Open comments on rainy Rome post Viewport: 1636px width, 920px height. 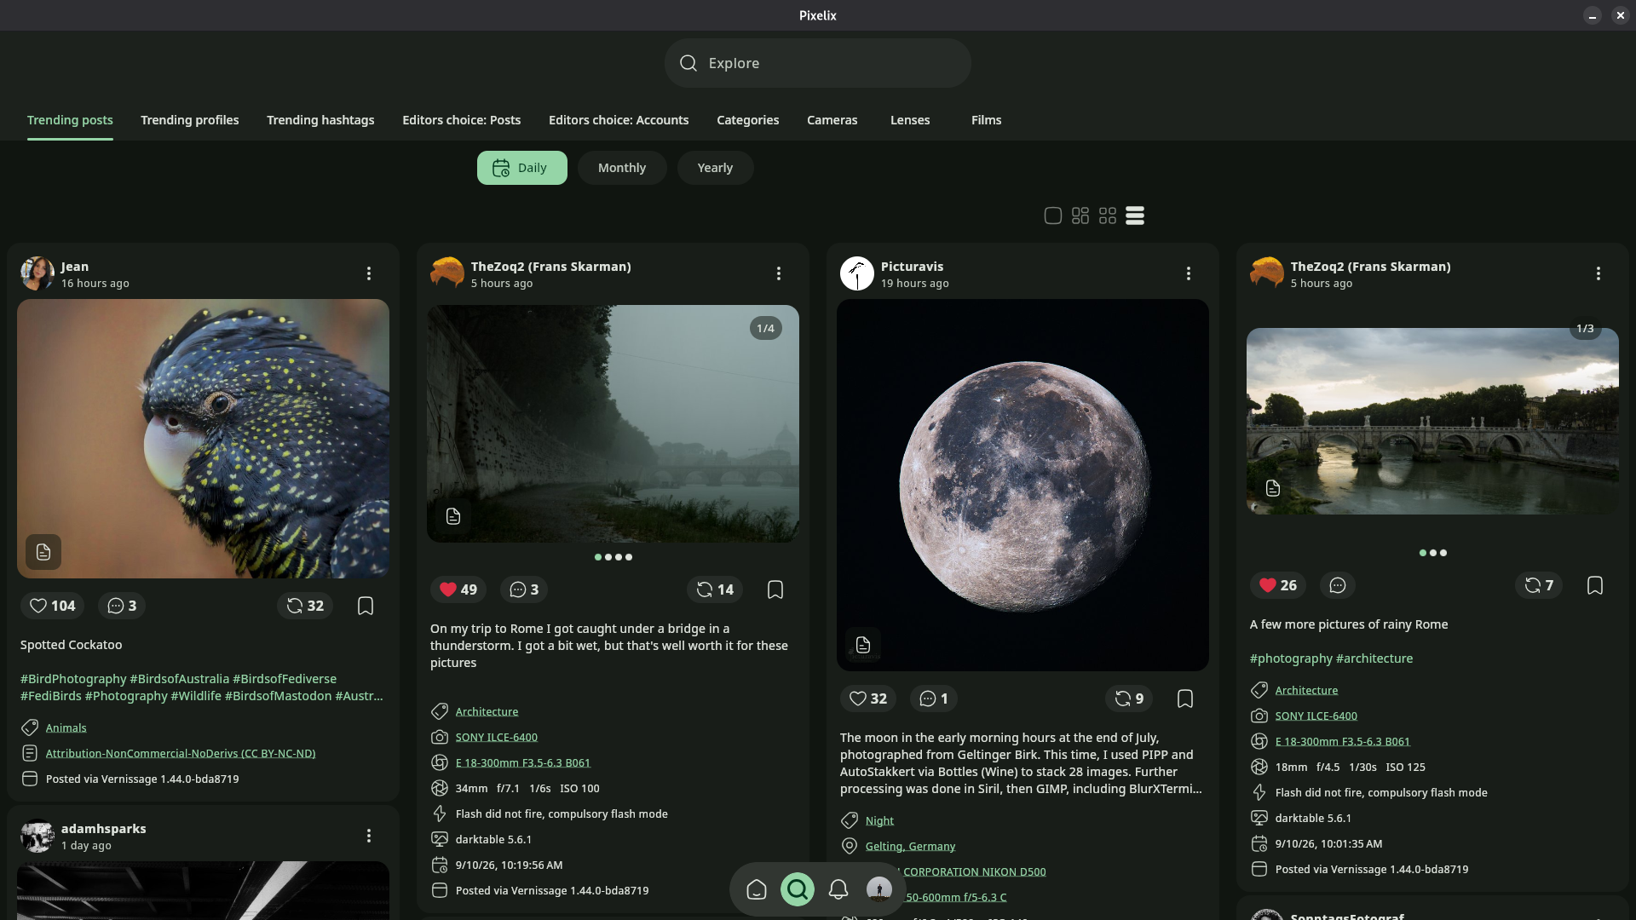(x=1338, y=585)
